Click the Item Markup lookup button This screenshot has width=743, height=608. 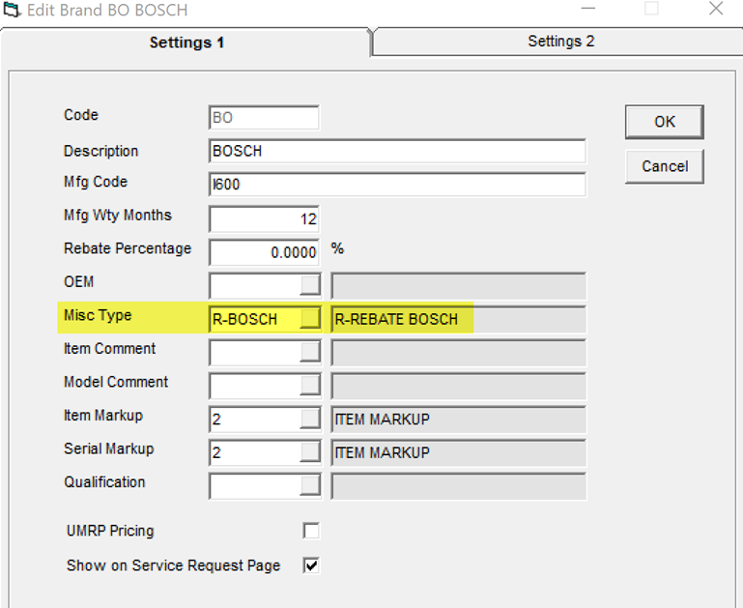pyautogui.click(x=310, y=419)
